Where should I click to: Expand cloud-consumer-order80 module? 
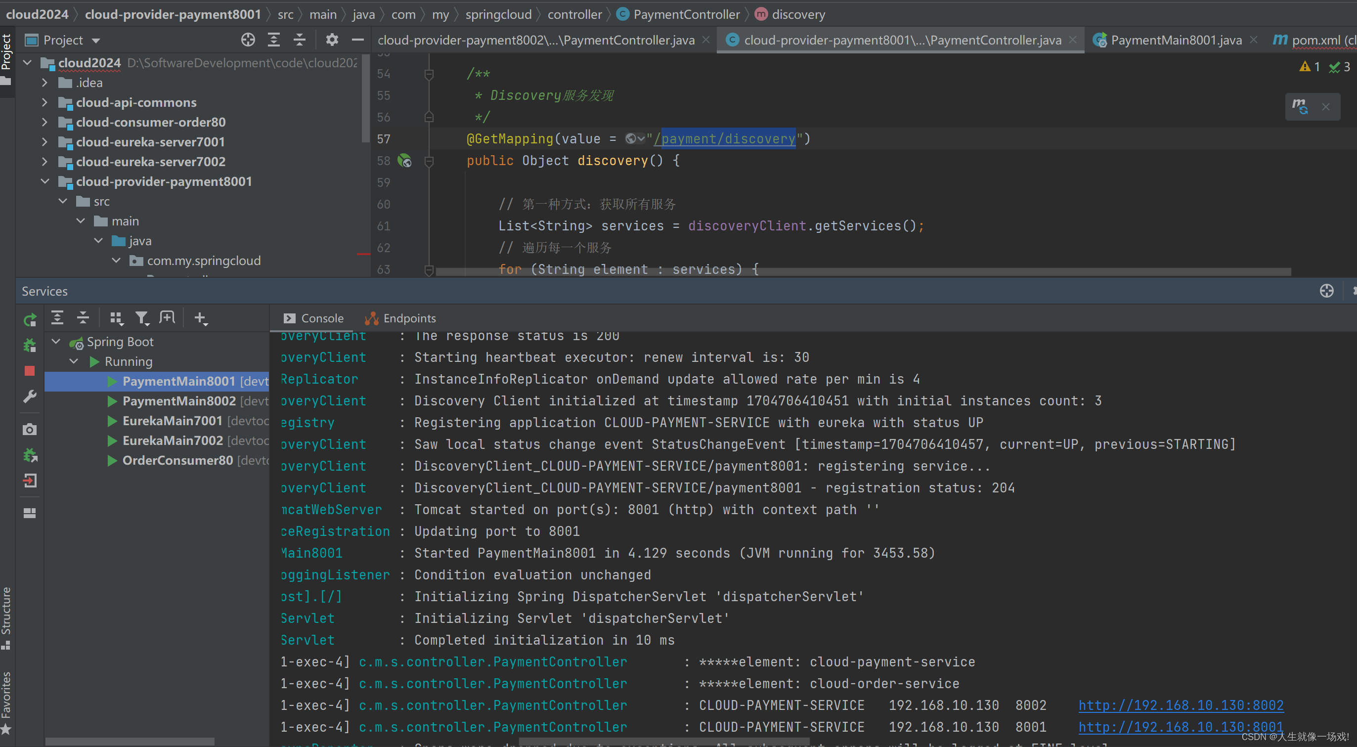45,122
